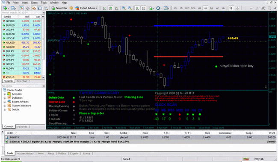Image resolution: width=278 pixels, height=162 pixels.
Task: Toggle Chart Shift
Action: point(143,8)
